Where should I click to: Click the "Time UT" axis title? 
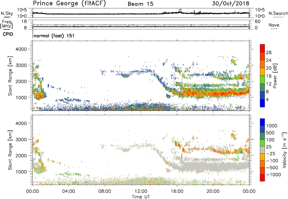[141, 197]
